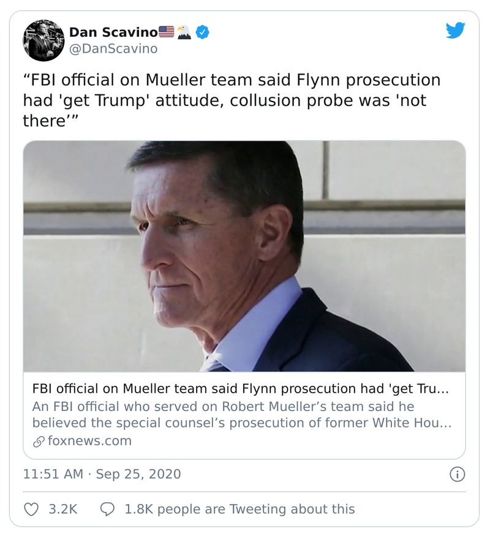The height and width of the screenshot is (537, 490).
Task: Open the article photo of the man
Action: click(x=244, y=256)
